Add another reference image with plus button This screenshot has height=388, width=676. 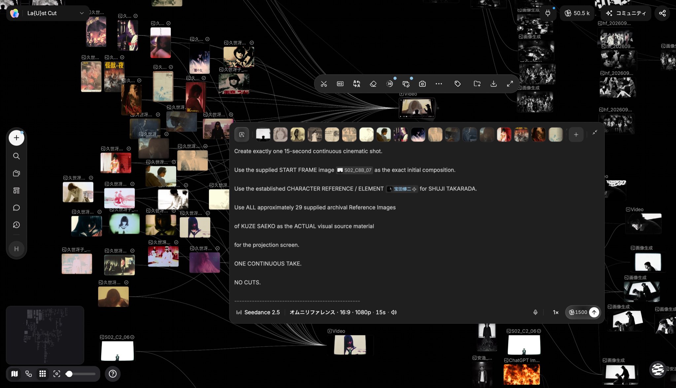tap(576, 135)
